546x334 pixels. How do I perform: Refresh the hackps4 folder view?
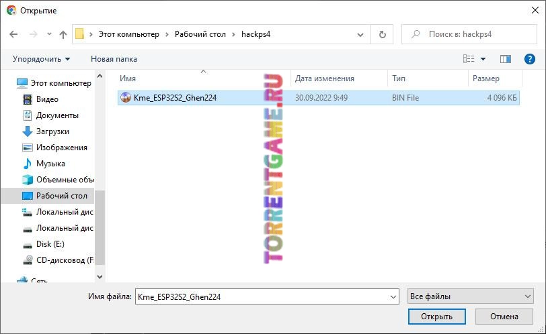click(x=383, y=34)
